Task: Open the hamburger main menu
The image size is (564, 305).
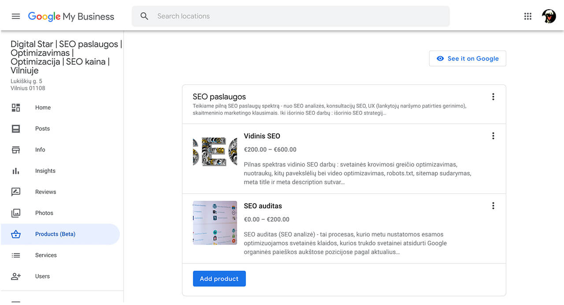Action: pyautogui.click(x=16, y=16)
